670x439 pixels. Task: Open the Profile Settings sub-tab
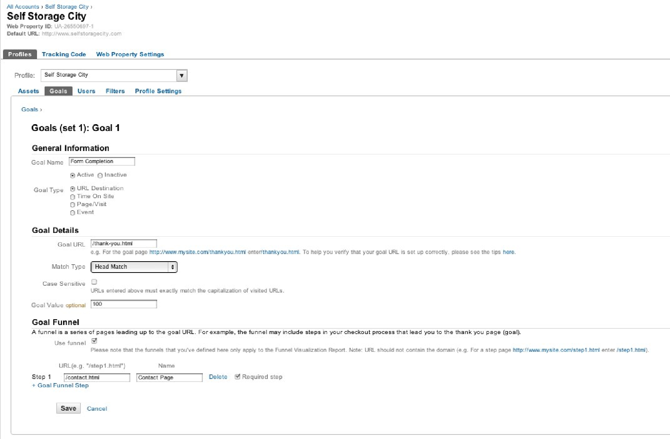tap(158, 91)
